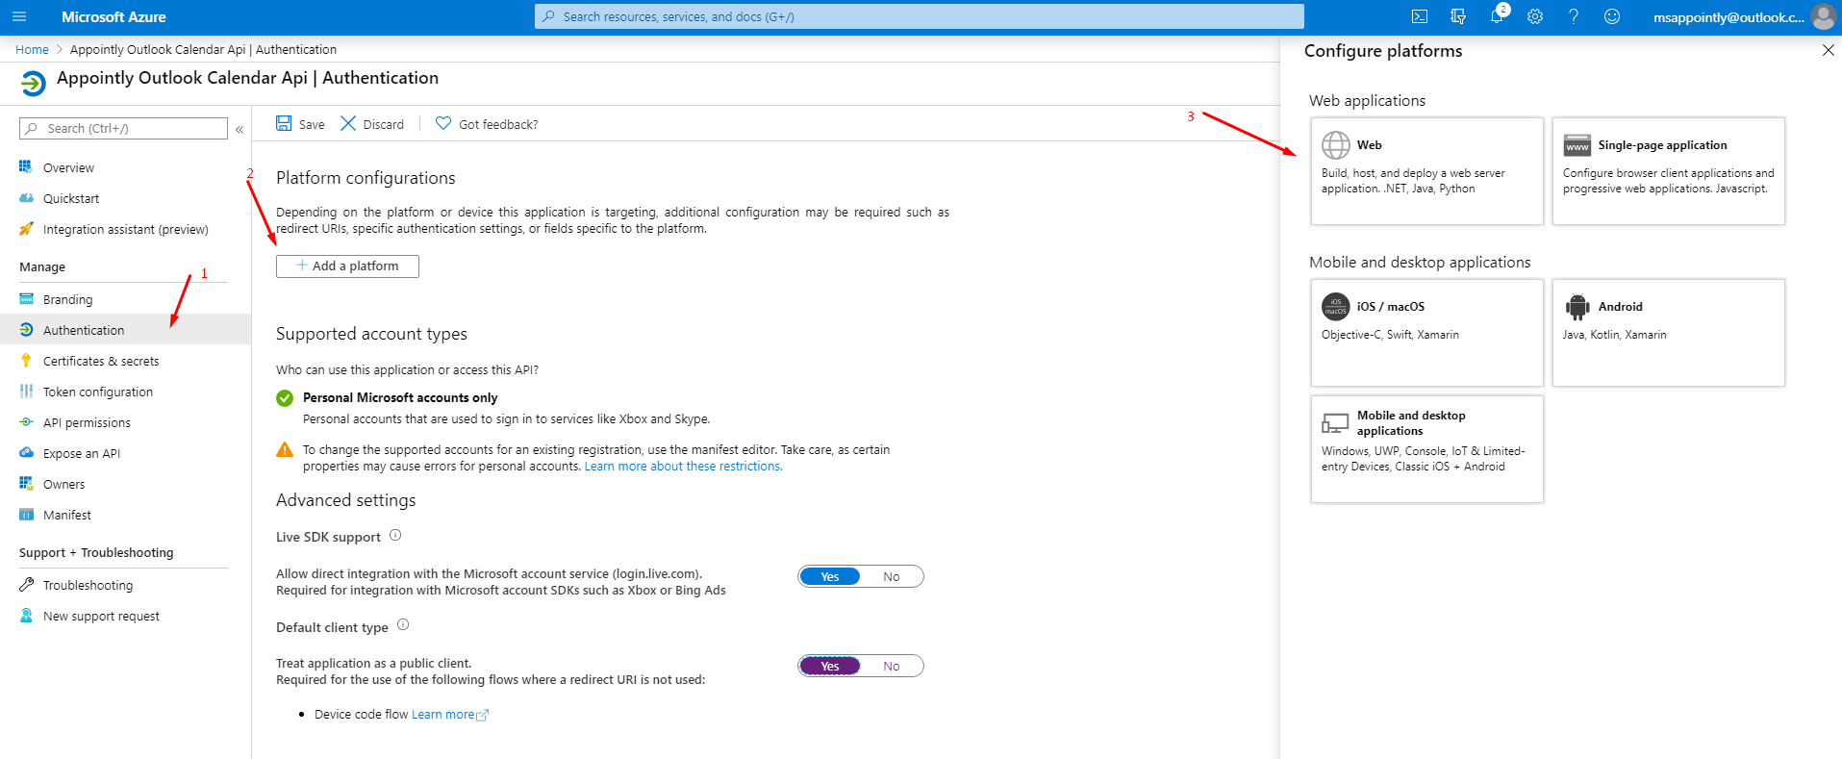Close the Configure platforms panel
The image size is (1842, 759).
click(x=1828, y=50)
